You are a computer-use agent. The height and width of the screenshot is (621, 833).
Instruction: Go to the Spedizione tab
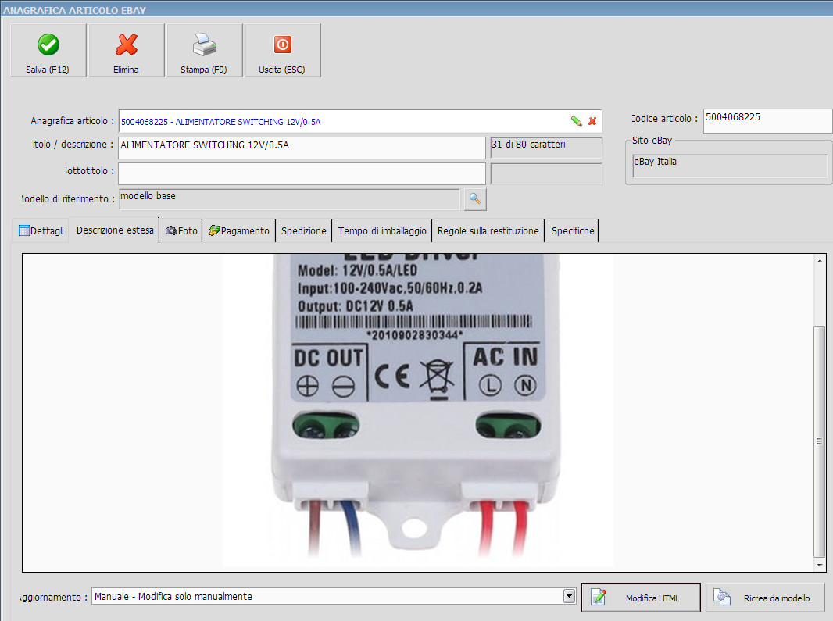pyautogui.click(x=304, y=230)
